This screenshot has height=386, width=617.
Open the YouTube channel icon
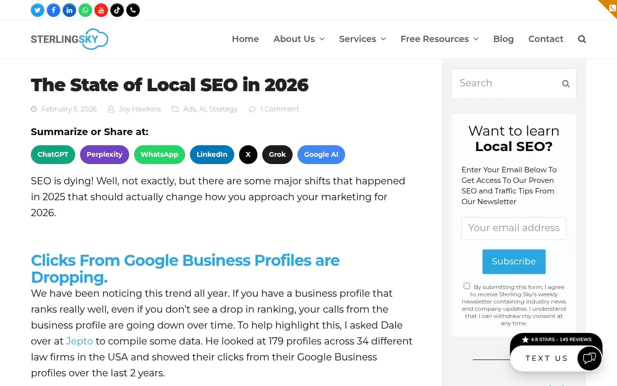tap(101, 10)
